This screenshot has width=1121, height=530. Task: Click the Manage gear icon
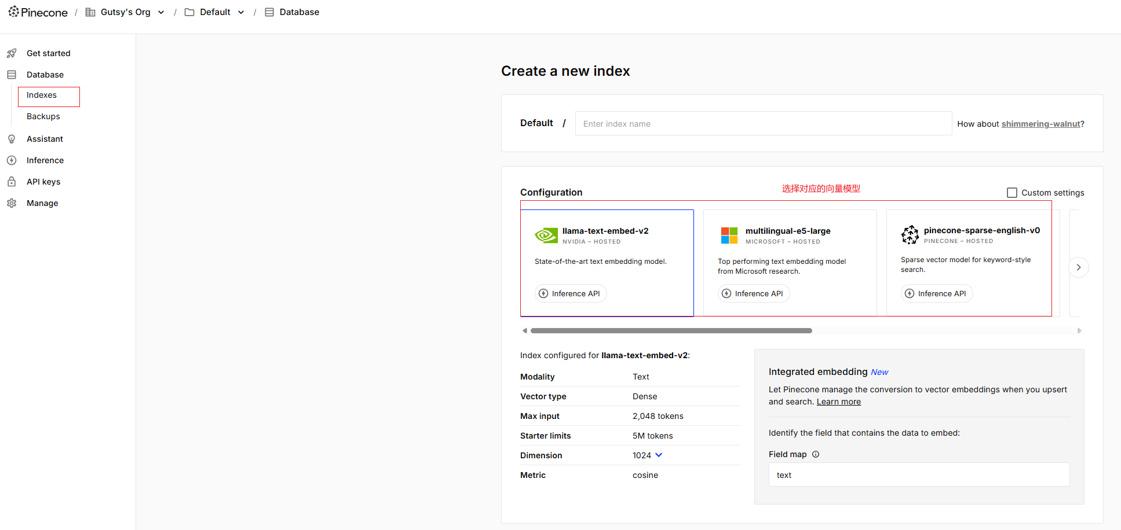pos(12,203)
